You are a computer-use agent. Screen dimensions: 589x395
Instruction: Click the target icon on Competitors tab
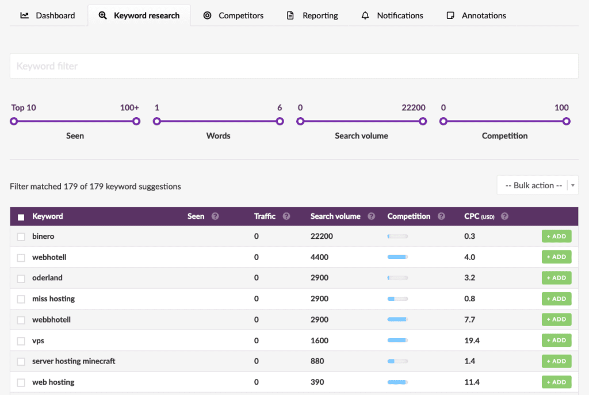[x=207, y=16]
